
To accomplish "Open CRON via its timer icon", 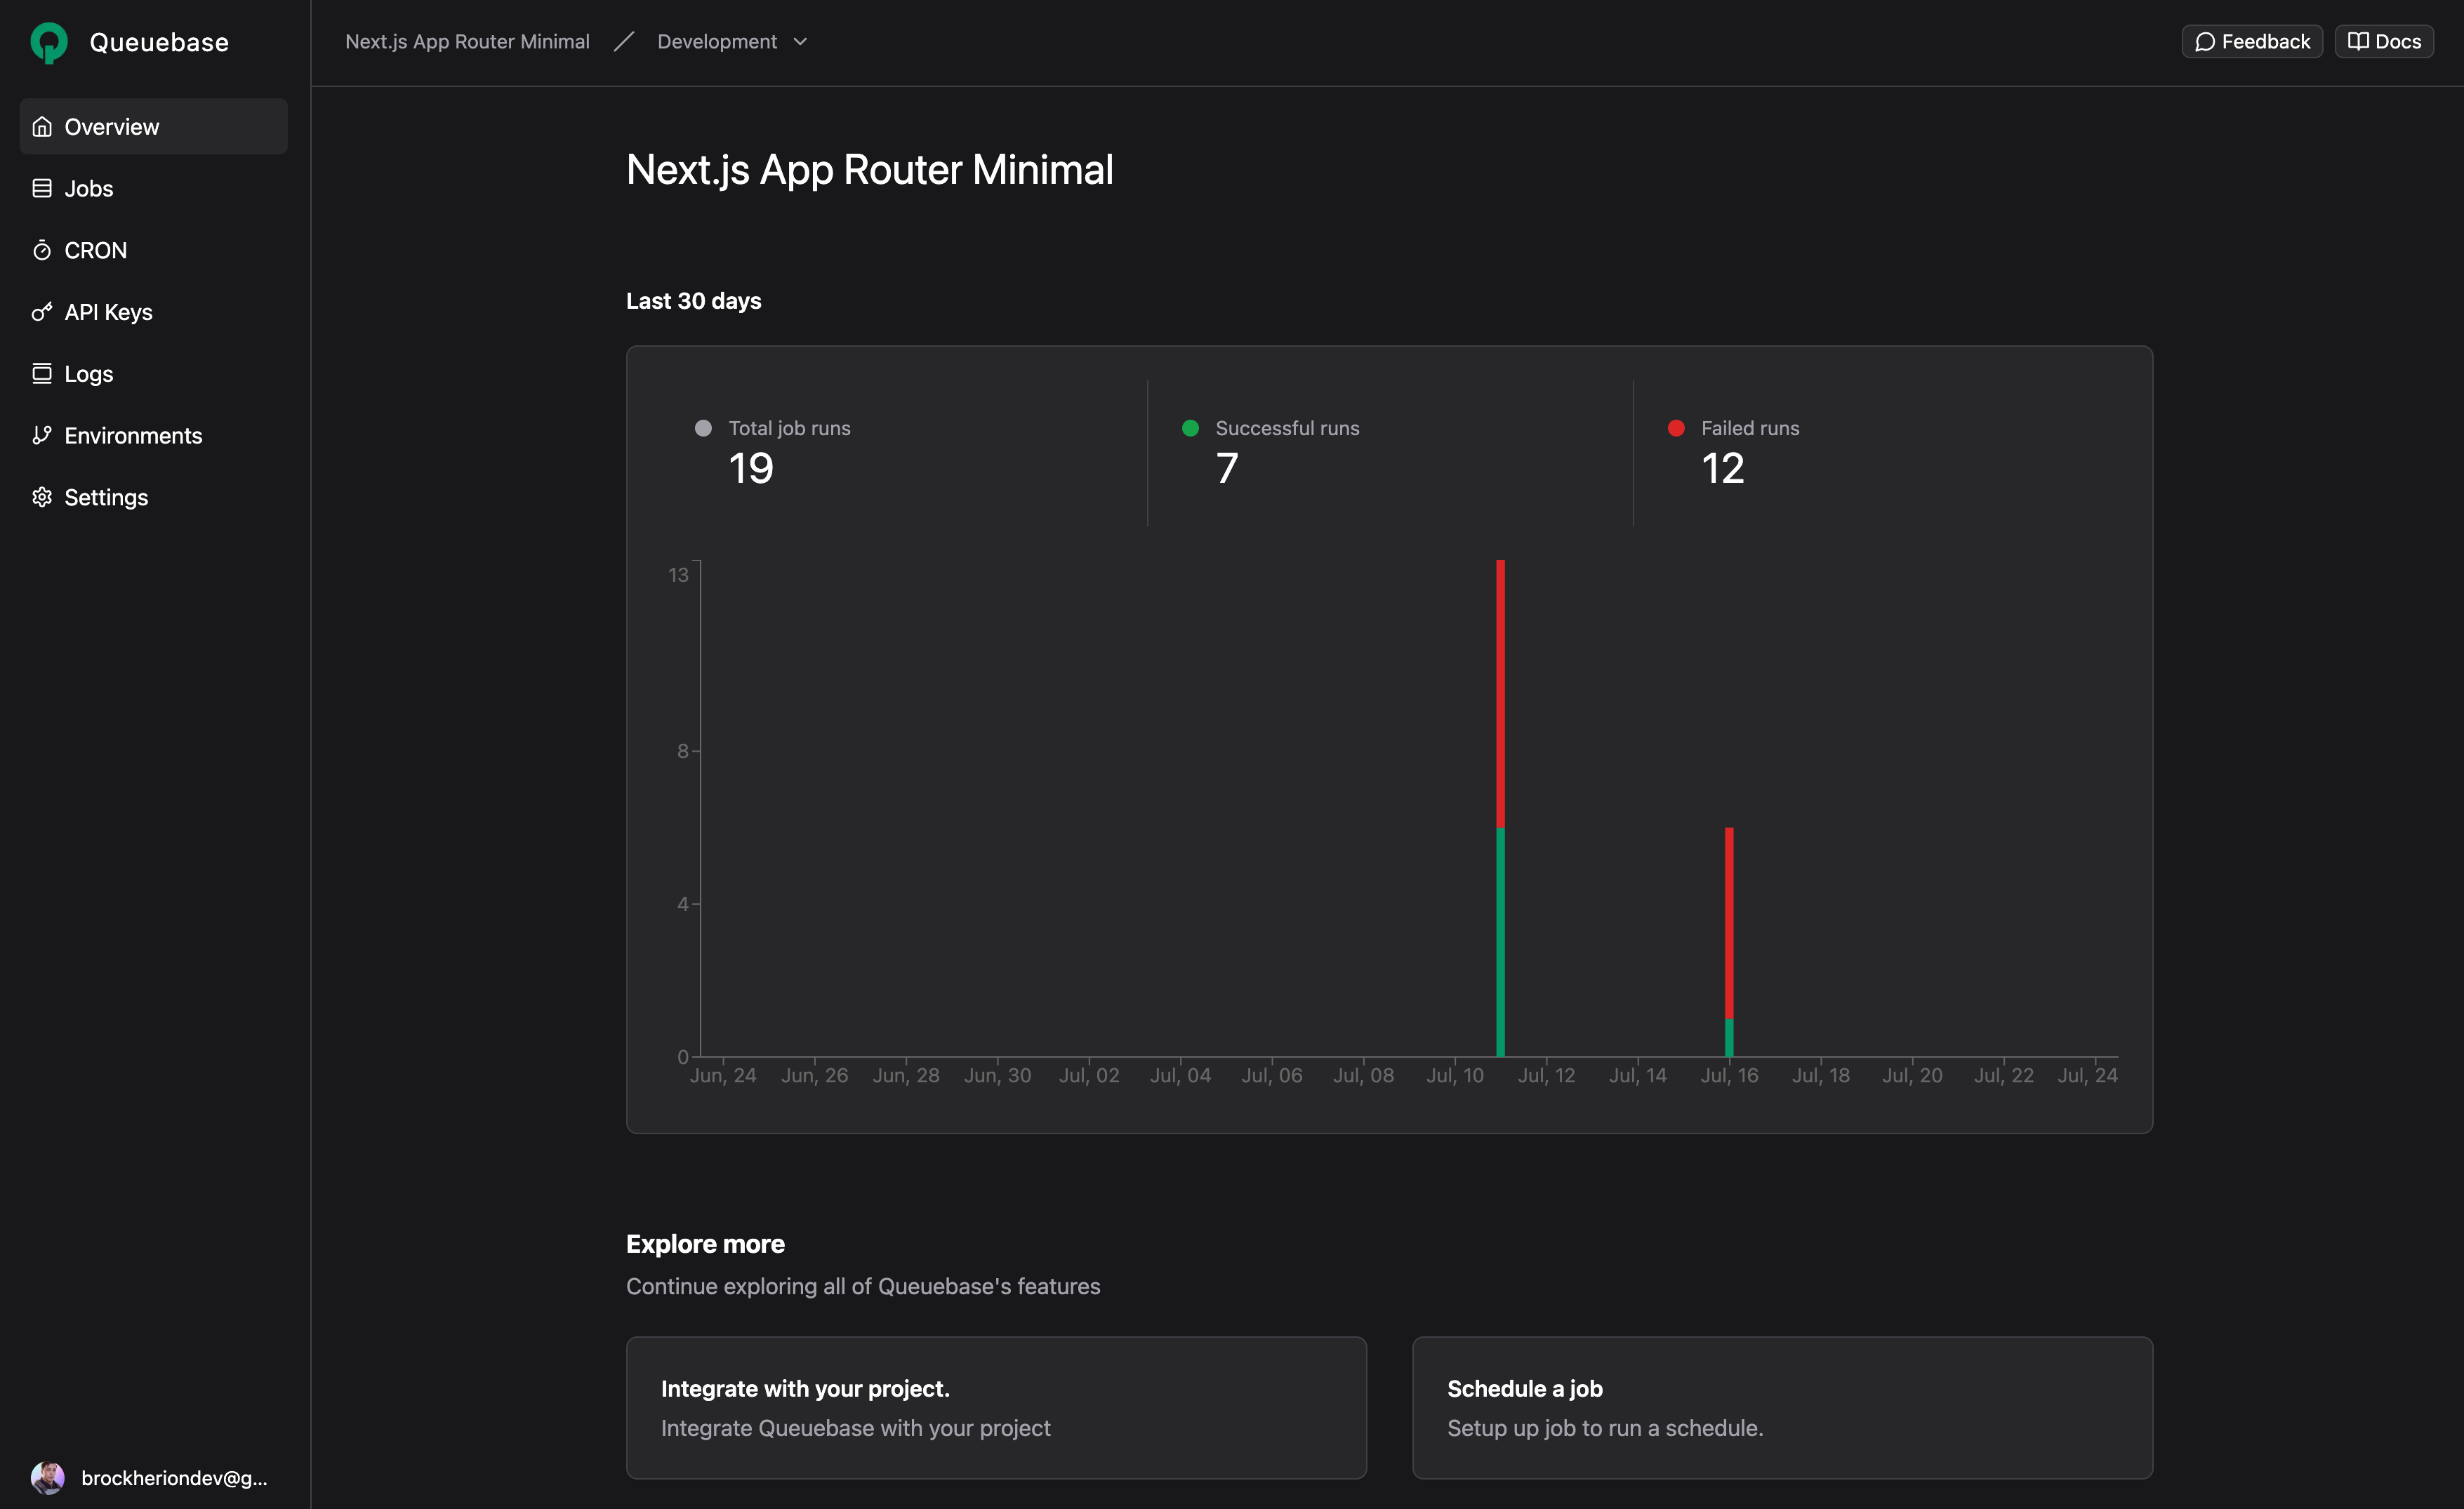I will pos(42,250).
